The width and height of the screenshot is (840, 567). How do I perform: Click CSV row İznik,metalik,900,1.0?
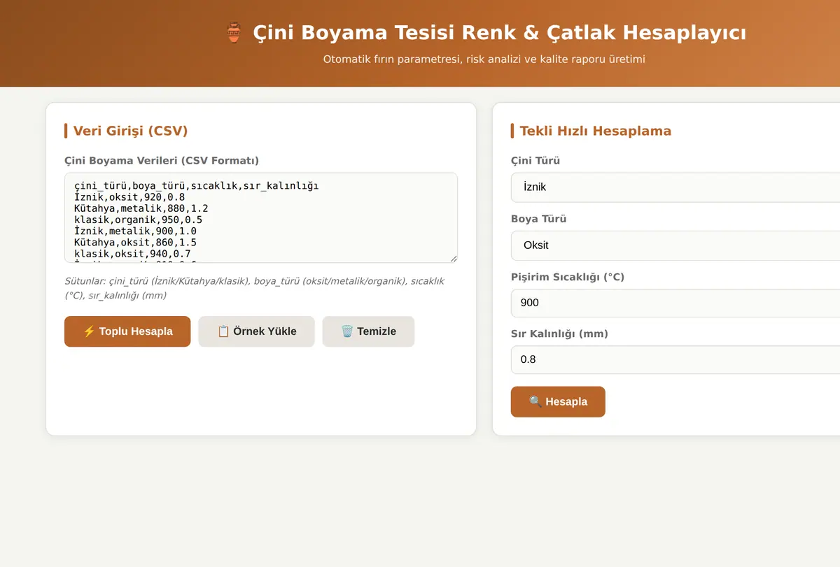135,231
